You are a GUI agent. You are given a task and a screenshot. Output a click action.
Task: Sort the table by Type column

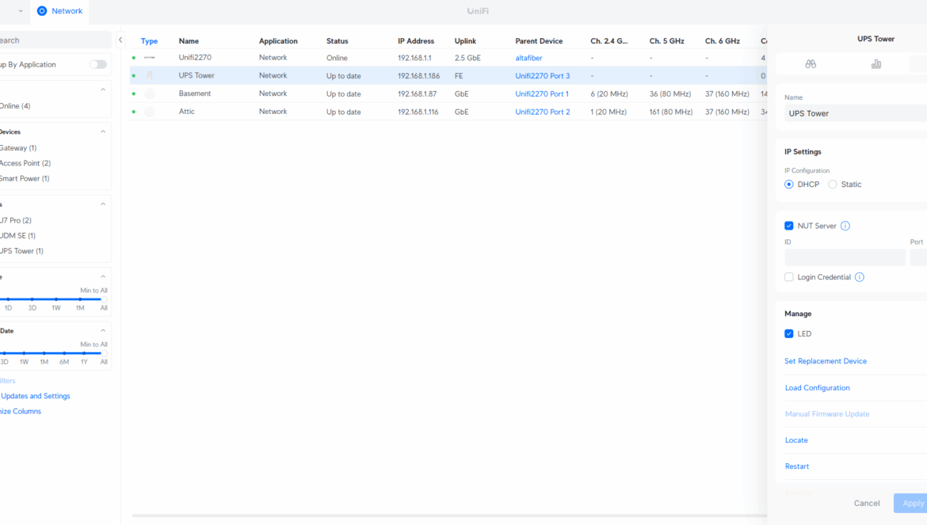[149, 41]
